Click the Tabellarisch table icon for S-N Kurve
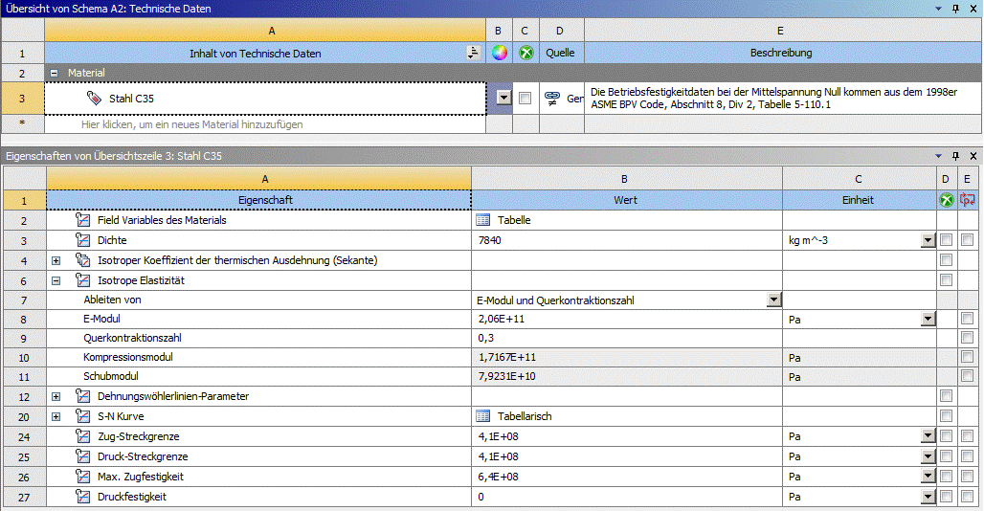Screen dimensions: 984x511 (483, 416)
